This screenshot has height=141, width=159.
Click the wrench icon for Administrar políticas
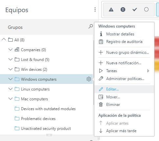click(x=101, y=79)
